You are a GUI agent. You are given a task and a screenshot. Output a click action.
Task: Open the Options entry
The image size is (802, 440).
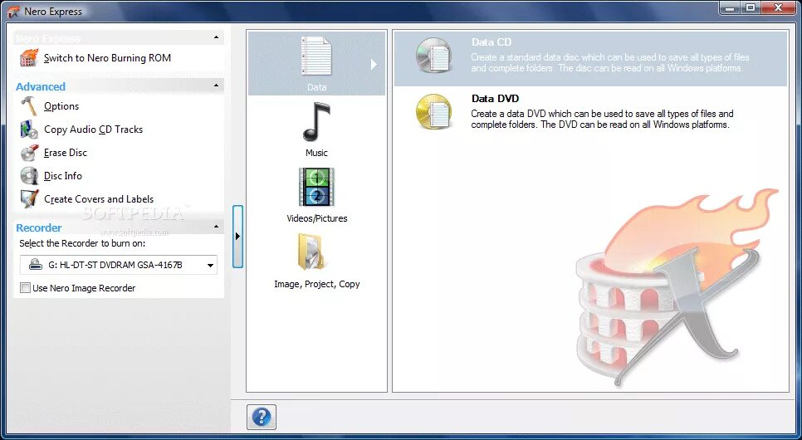coord(61,106)
